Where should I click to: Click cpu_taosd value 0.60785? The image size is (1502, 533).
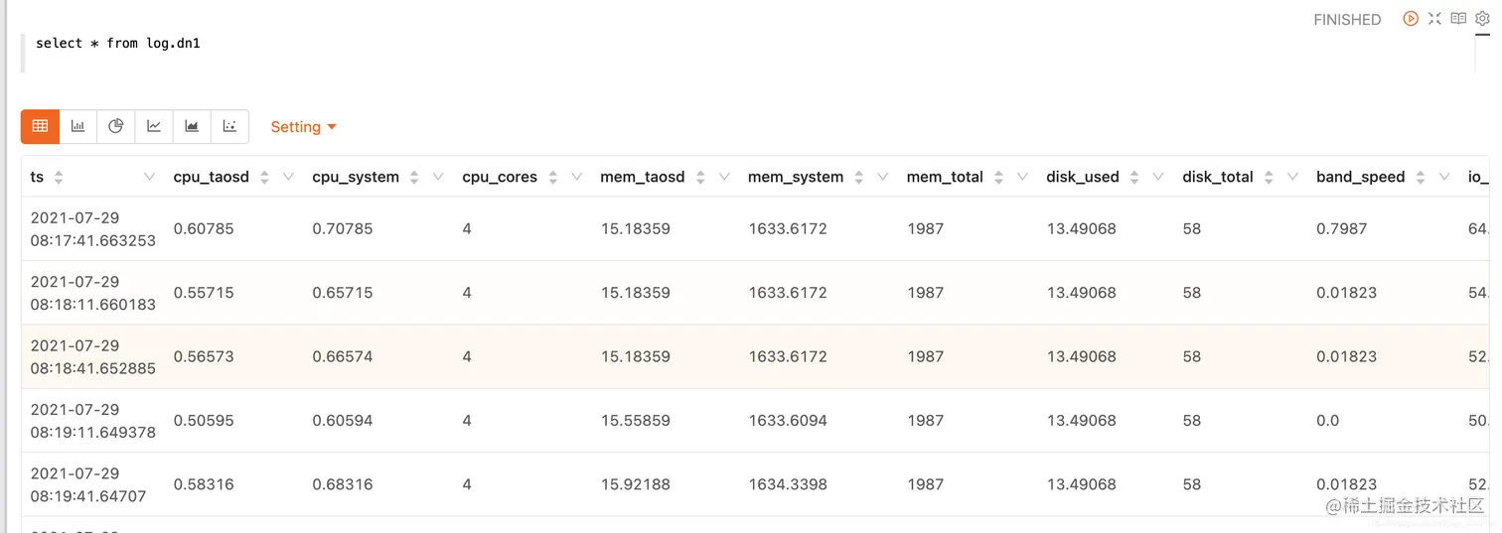click(204, 228)
